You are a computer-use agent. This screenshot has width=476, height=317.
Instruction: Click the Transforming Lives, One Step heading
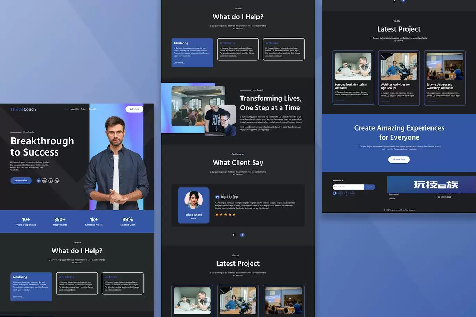pyautogui.click(x=271, y=103)
